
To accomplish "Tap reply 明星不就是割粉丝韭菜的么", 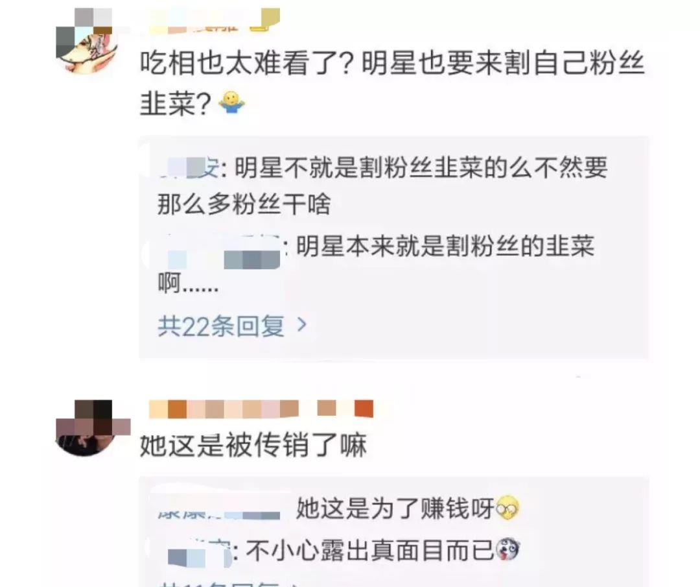I will coord(382,186).
